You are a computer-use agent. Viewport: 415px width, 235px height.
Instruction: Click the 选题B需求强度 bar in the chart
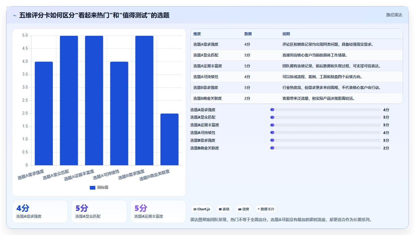click(144, 100)
